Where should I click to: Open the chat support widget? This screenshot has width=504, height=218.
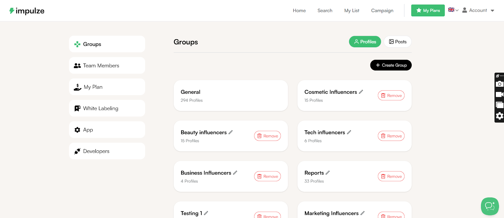[x=490, y=206]
